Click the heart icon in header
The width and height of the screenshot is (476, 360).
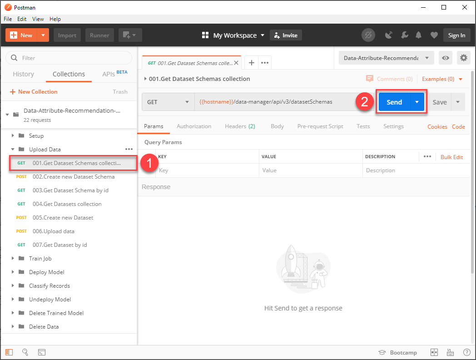tap(434, 35)
